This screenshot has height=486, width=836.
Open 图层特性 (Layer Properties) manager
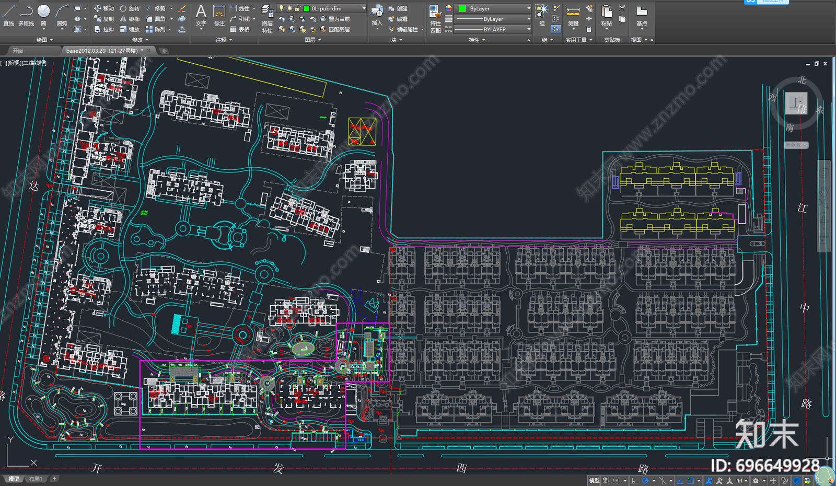(267, 19)
